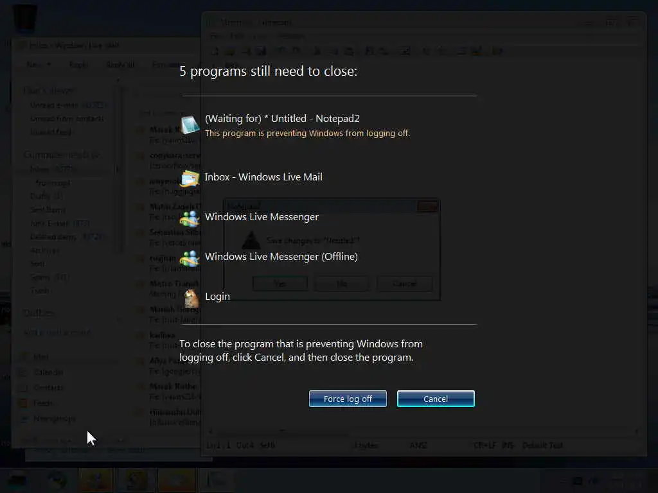
Task: Open Sent items folder in dimmed Live Mail
Action: tap(48, 210)
